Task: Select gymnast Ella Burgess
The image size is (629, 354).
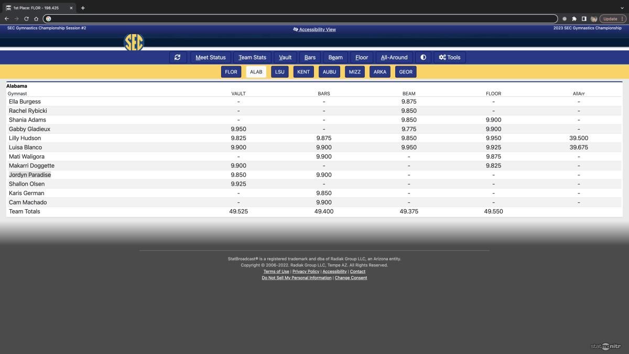Action: [x=25, y=102]
